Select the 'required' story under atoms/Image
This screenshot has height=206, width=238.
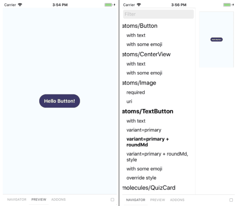136,92
